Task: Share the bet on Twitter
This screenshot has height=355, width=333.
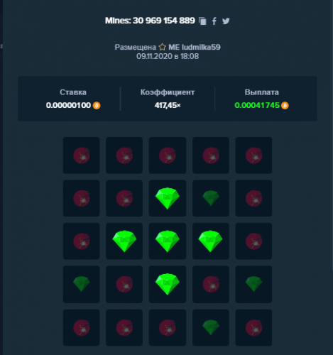Action: [226, 21]
